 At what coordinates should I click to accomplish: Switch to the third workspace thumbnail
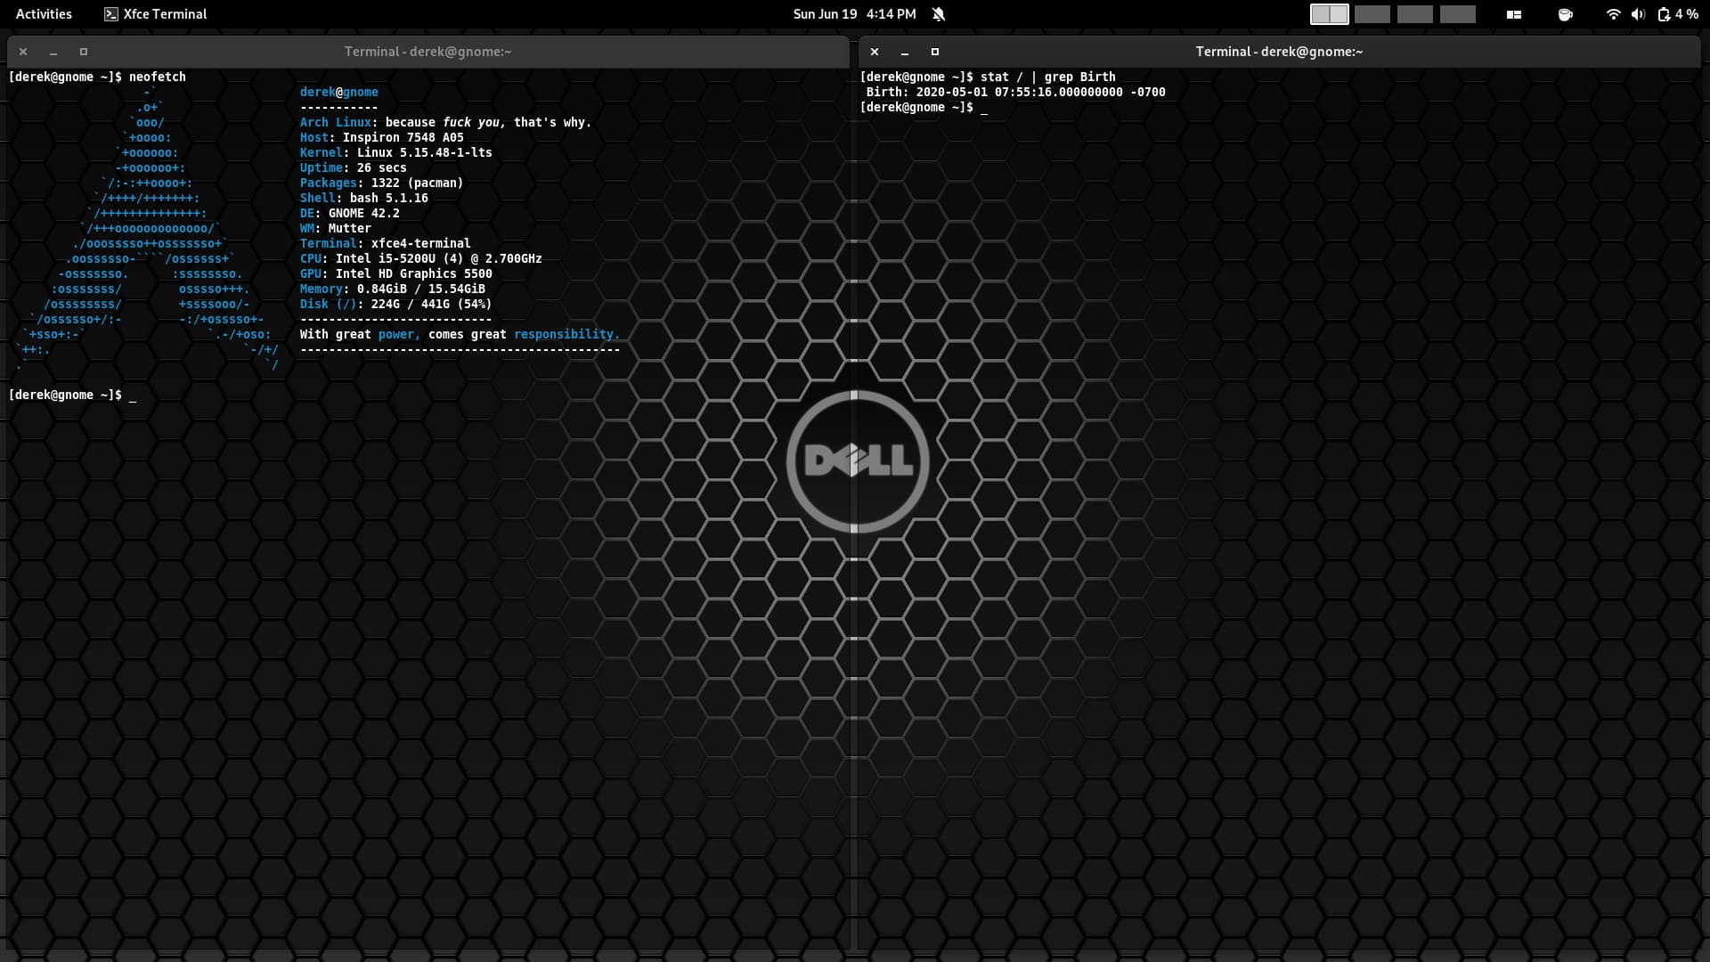1414,14
